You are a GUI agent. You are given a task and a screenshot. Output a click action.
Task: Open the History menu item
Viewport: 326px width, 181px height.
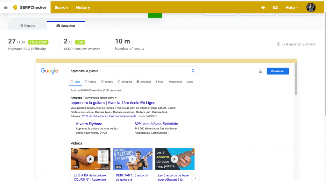click(x=83, y=8)
